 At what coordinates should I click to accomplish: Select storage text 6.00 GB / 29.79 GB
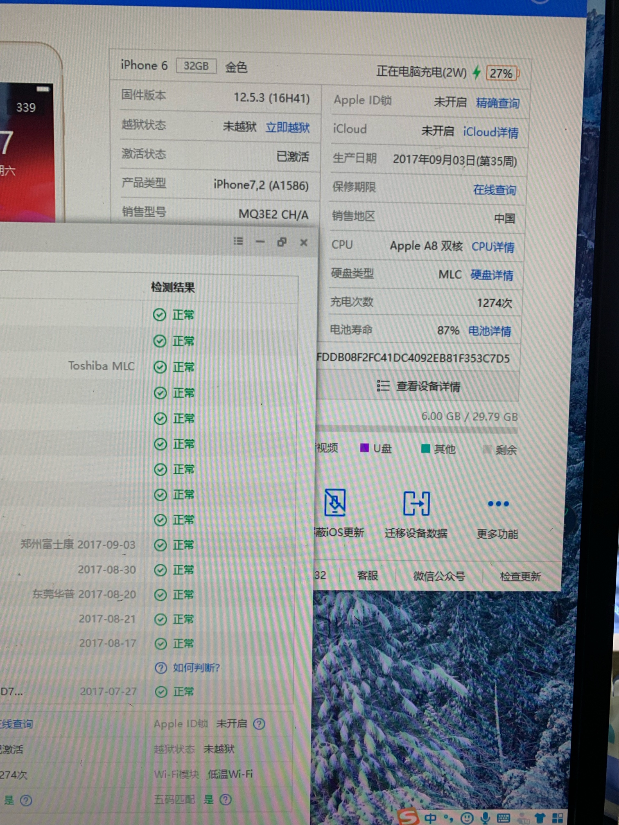click(470, 417)
